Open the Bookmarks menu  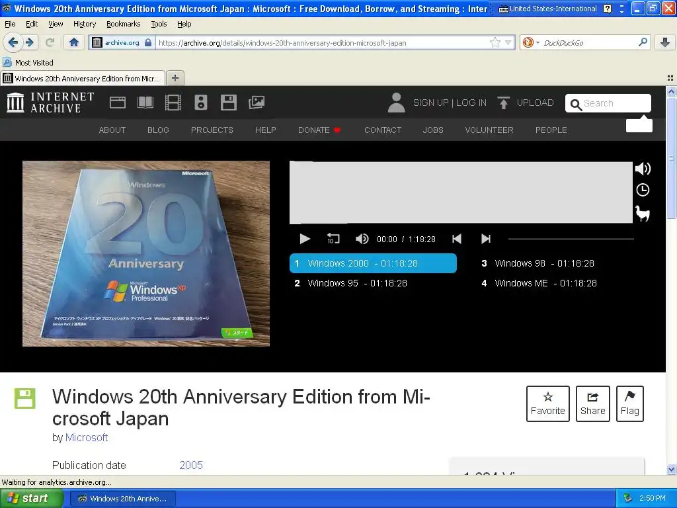pos(124,24)
